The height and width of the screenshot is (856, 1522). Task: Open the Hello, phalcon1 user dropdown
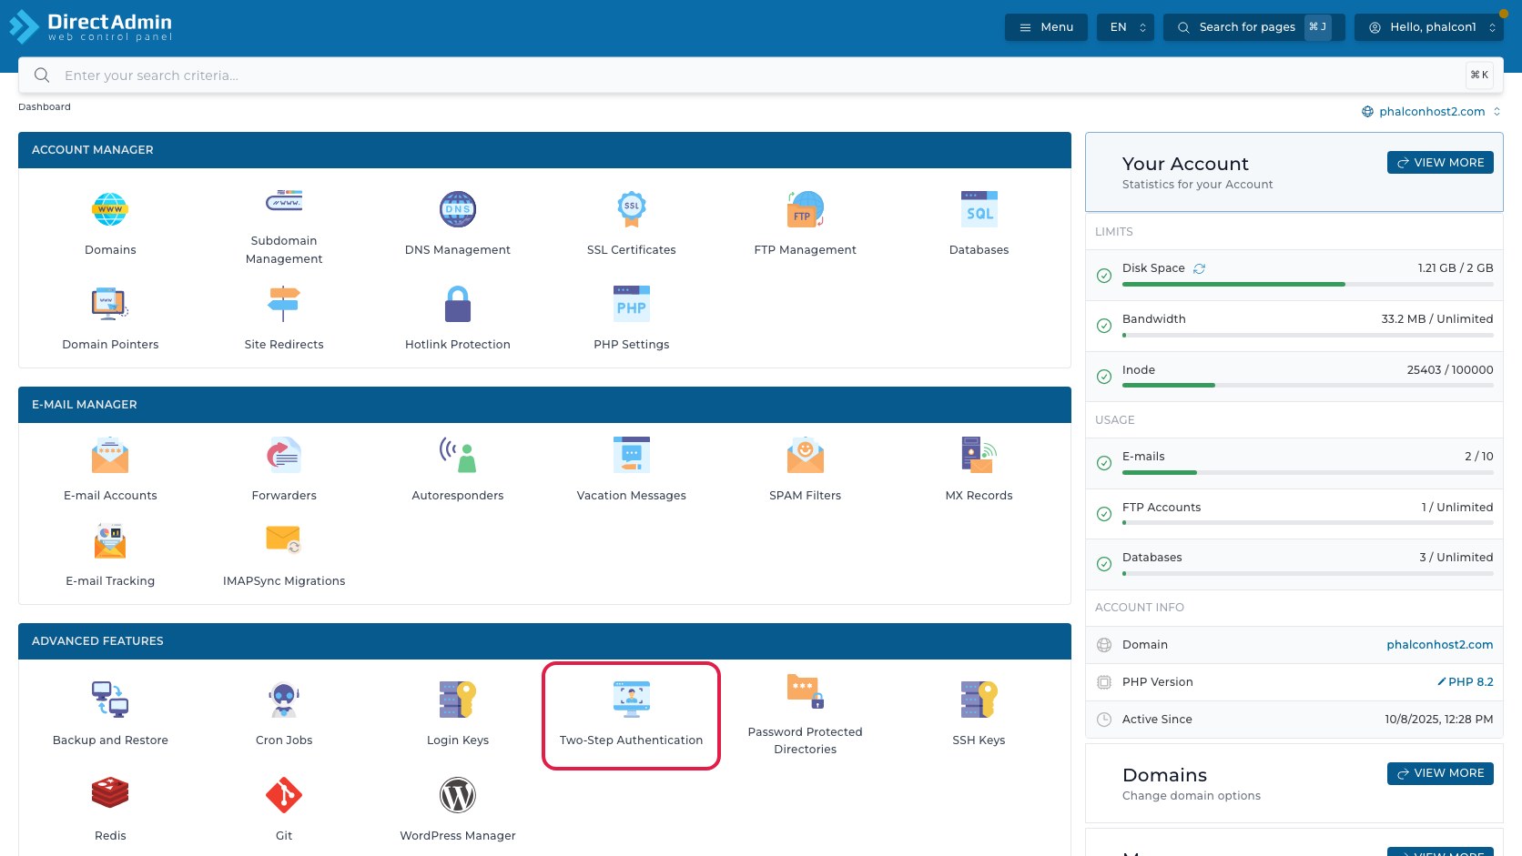pos(1429,27)
